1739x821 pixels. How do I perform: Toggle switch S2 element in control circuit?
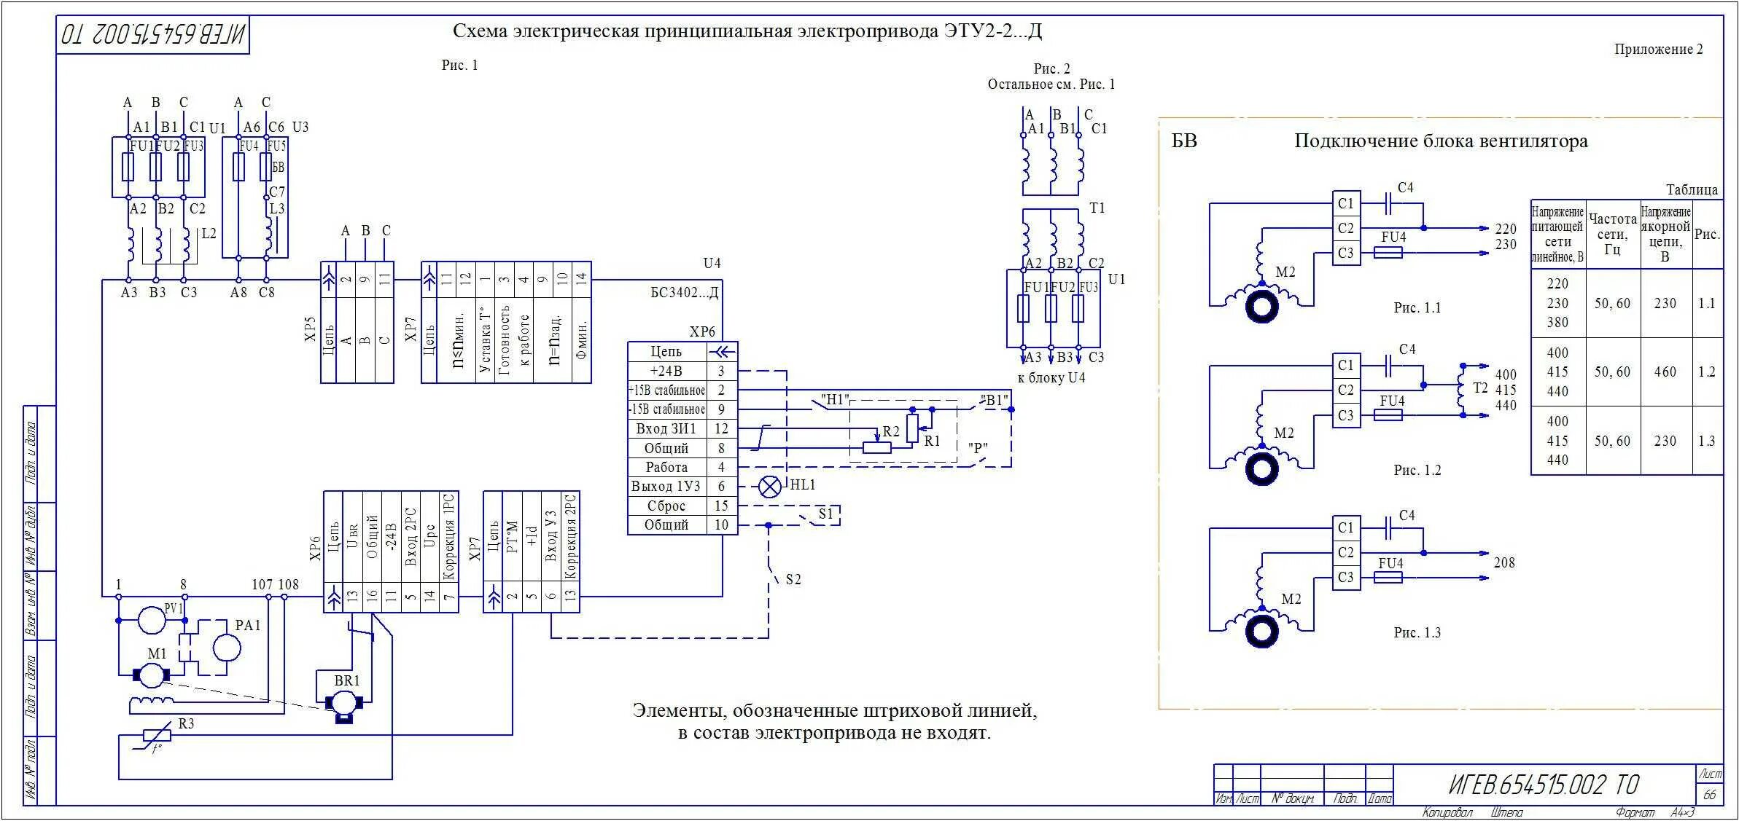coord(752,570)
